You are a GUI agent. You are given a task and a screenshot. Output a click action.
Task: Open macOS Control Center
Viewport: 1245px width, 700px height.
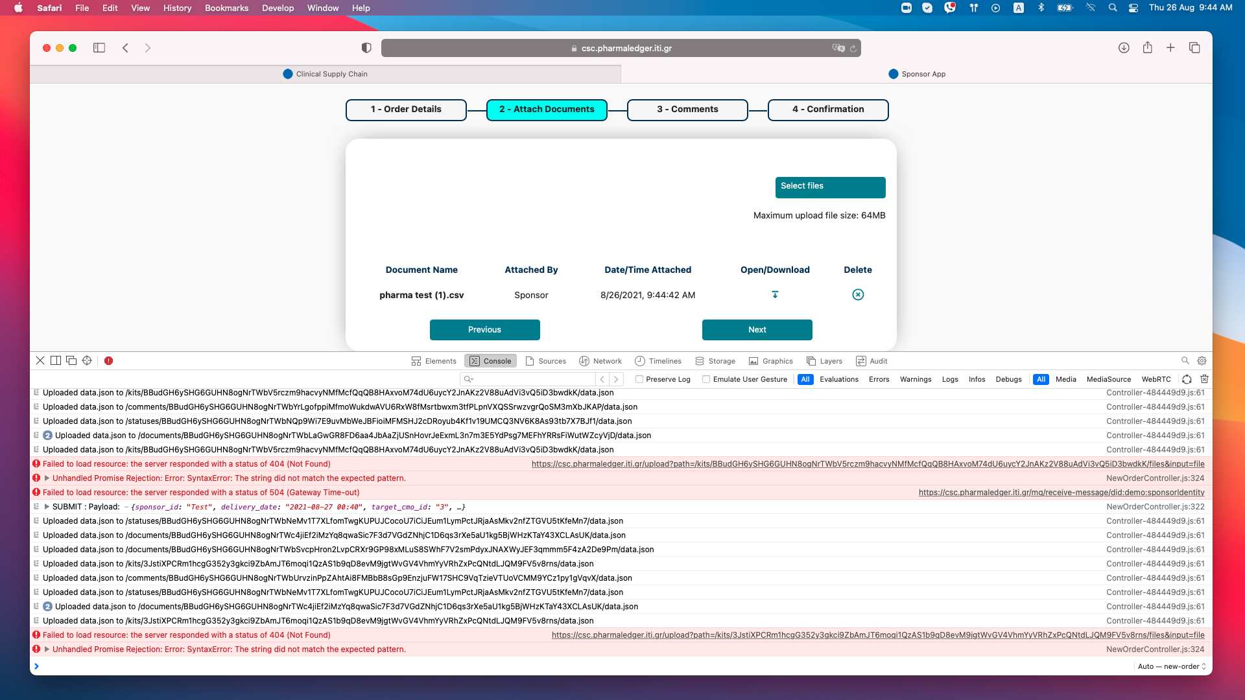click(x=1133, y=8)
